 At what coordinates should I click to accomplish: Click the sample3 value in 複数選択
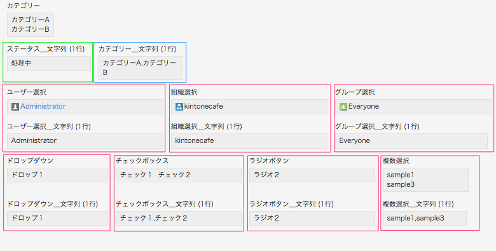click(401, 184)
